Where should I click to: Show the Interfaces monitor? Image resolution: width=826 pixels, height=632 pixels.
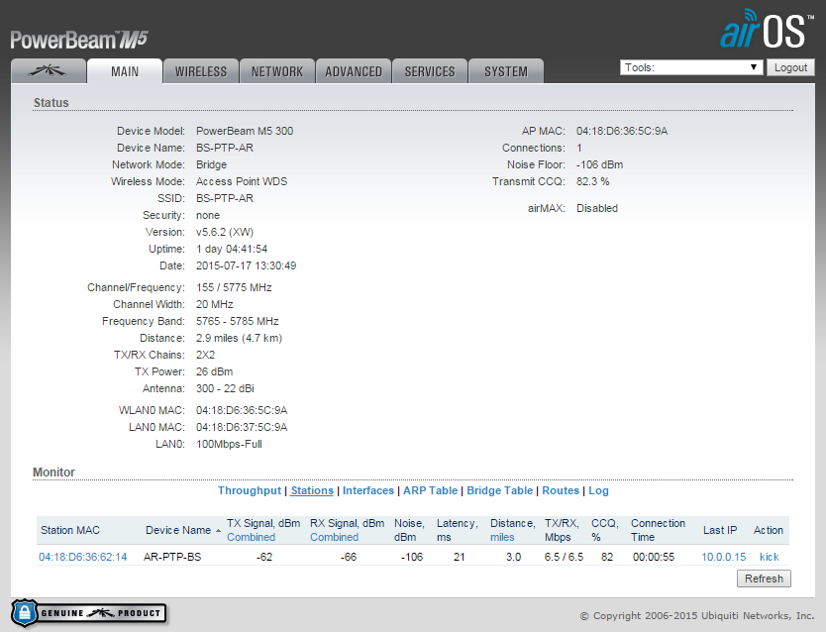click(368, 490)
